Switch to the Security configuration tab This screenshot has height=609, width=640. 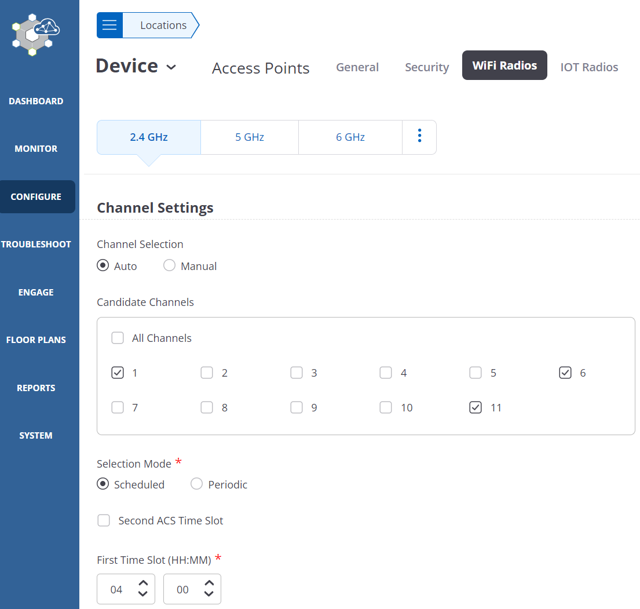click(427, 67)
